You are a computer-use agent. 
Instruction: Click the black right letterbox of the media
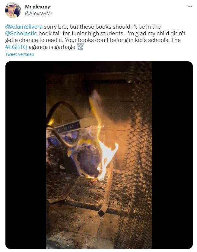point(172,155)
